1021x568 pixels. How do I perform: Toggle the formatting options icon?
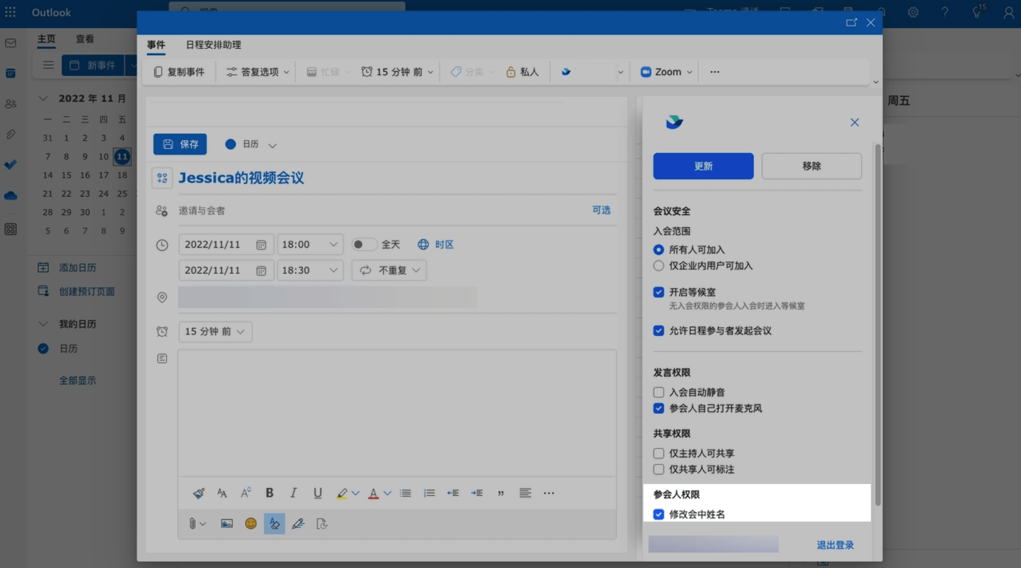274,524
